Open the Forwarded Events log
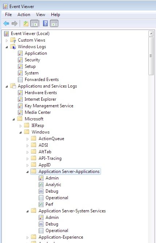Screen dimensions: 156x243 click(x=42, y=80)
